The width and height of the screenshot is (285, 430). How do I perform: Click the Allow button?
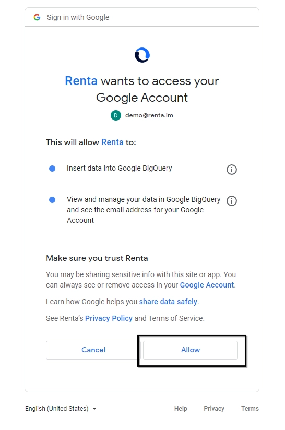click(x=191, y=350)
